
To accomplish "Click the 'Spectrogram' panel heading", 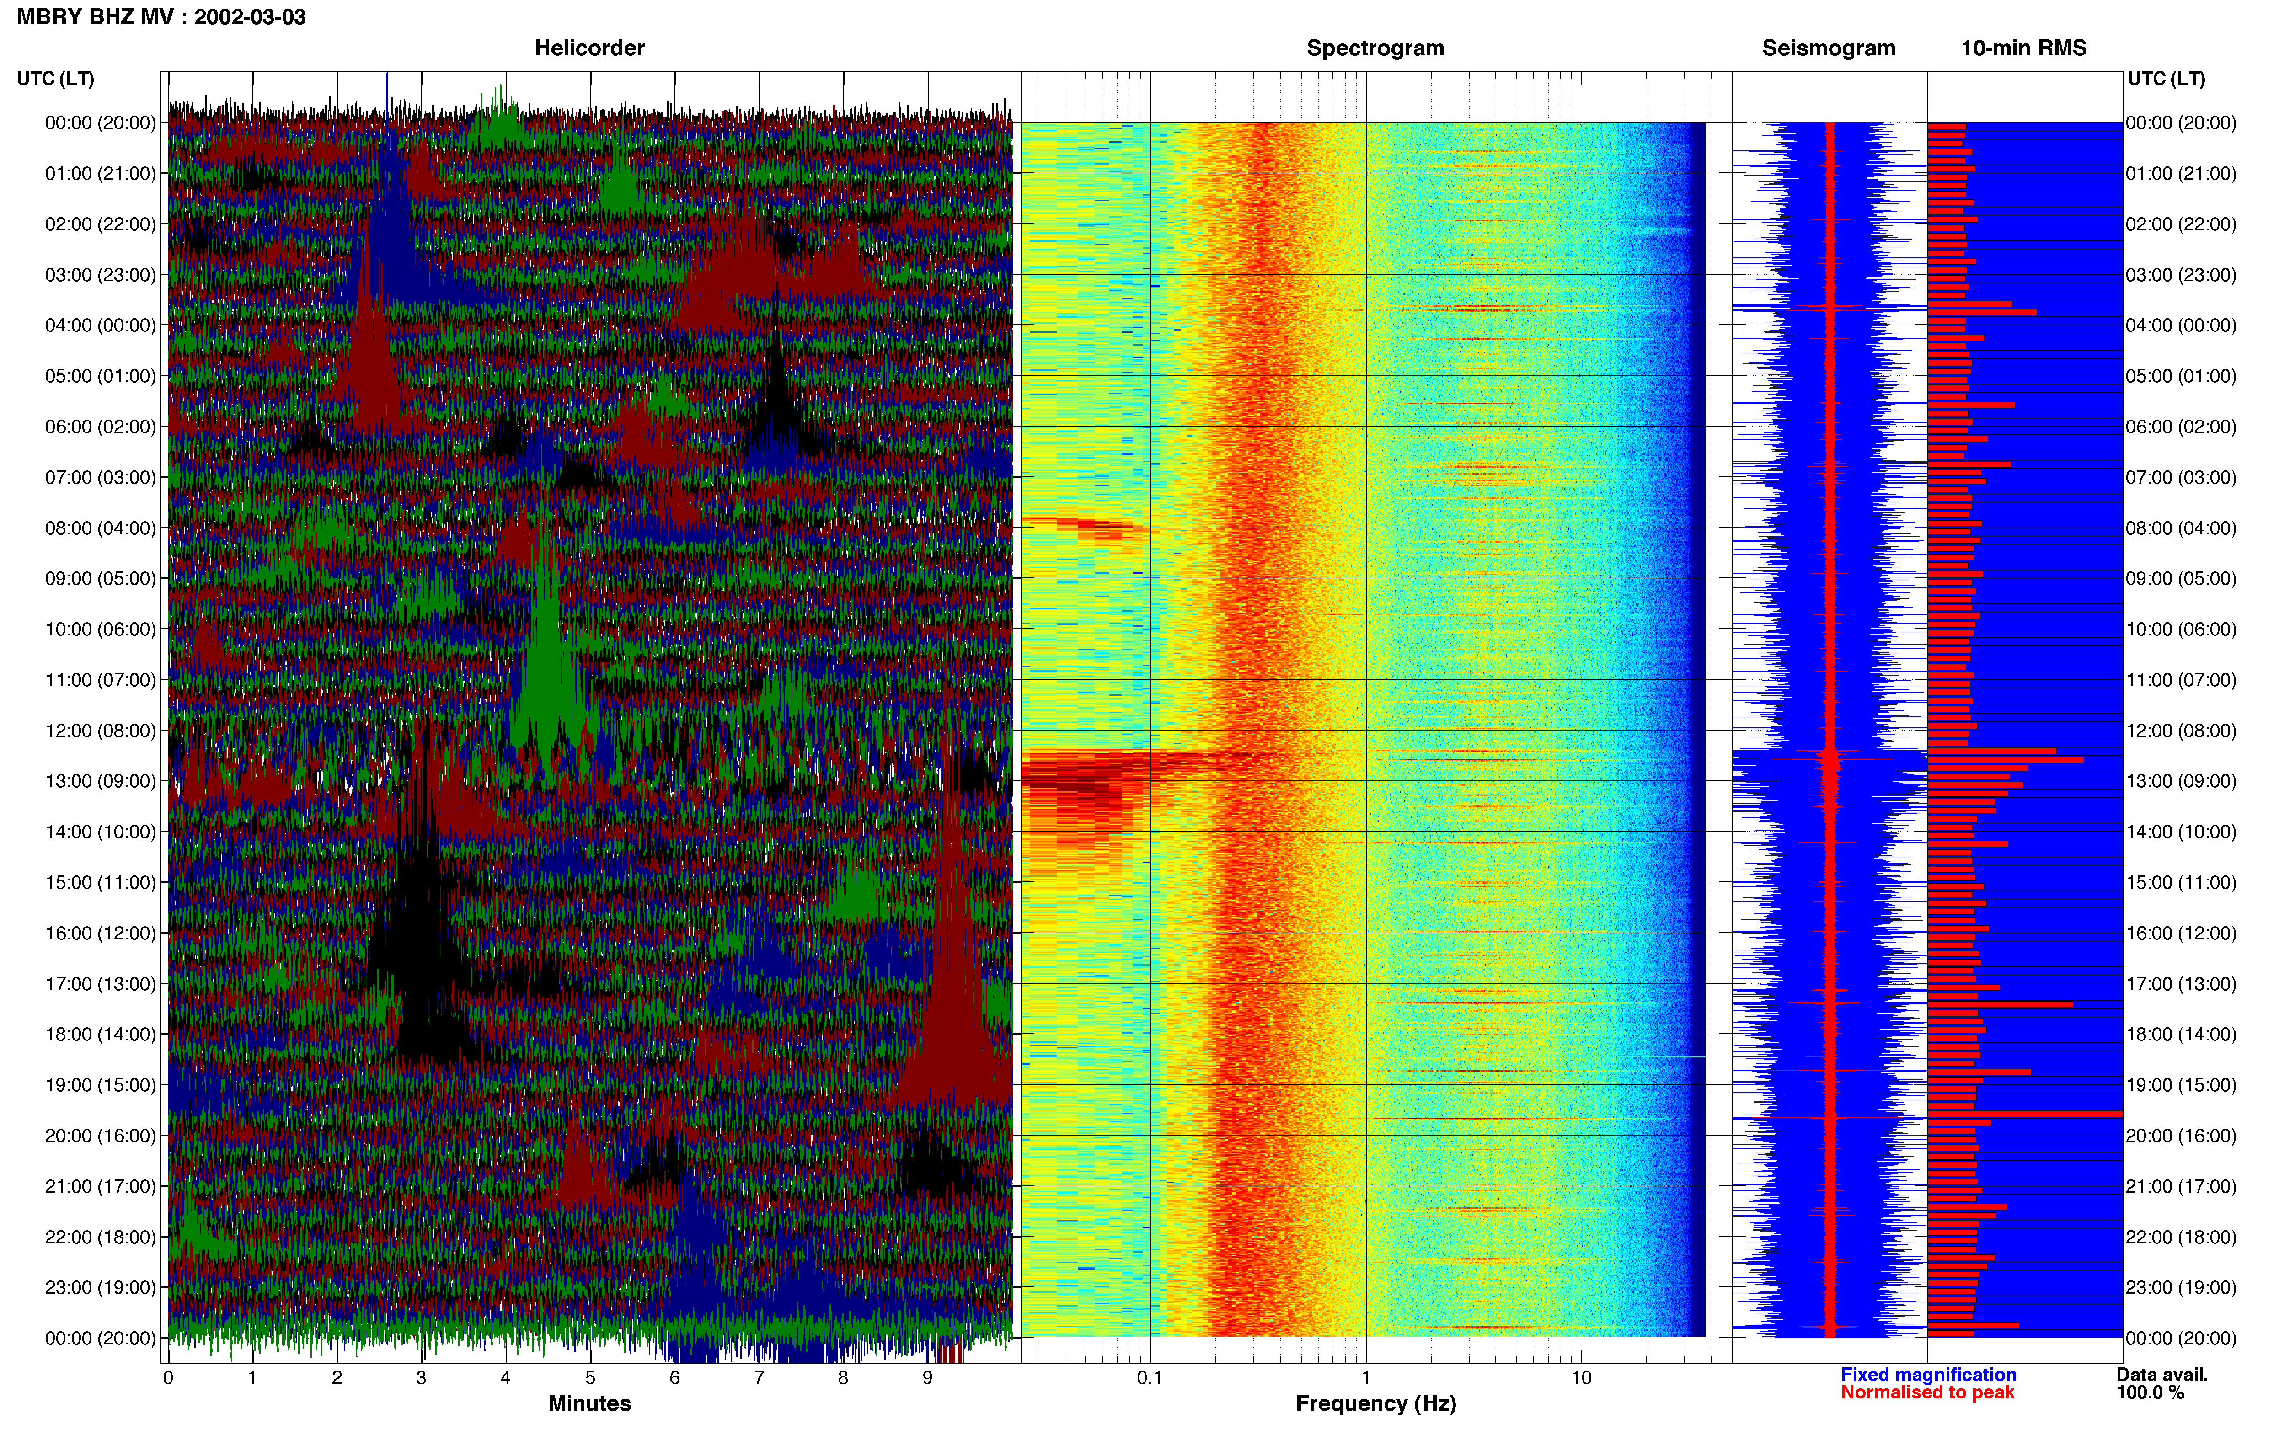I will pos(1375,48).
